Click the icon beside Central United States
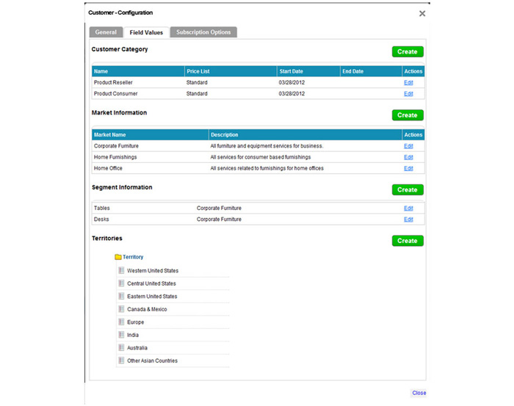 121,283
